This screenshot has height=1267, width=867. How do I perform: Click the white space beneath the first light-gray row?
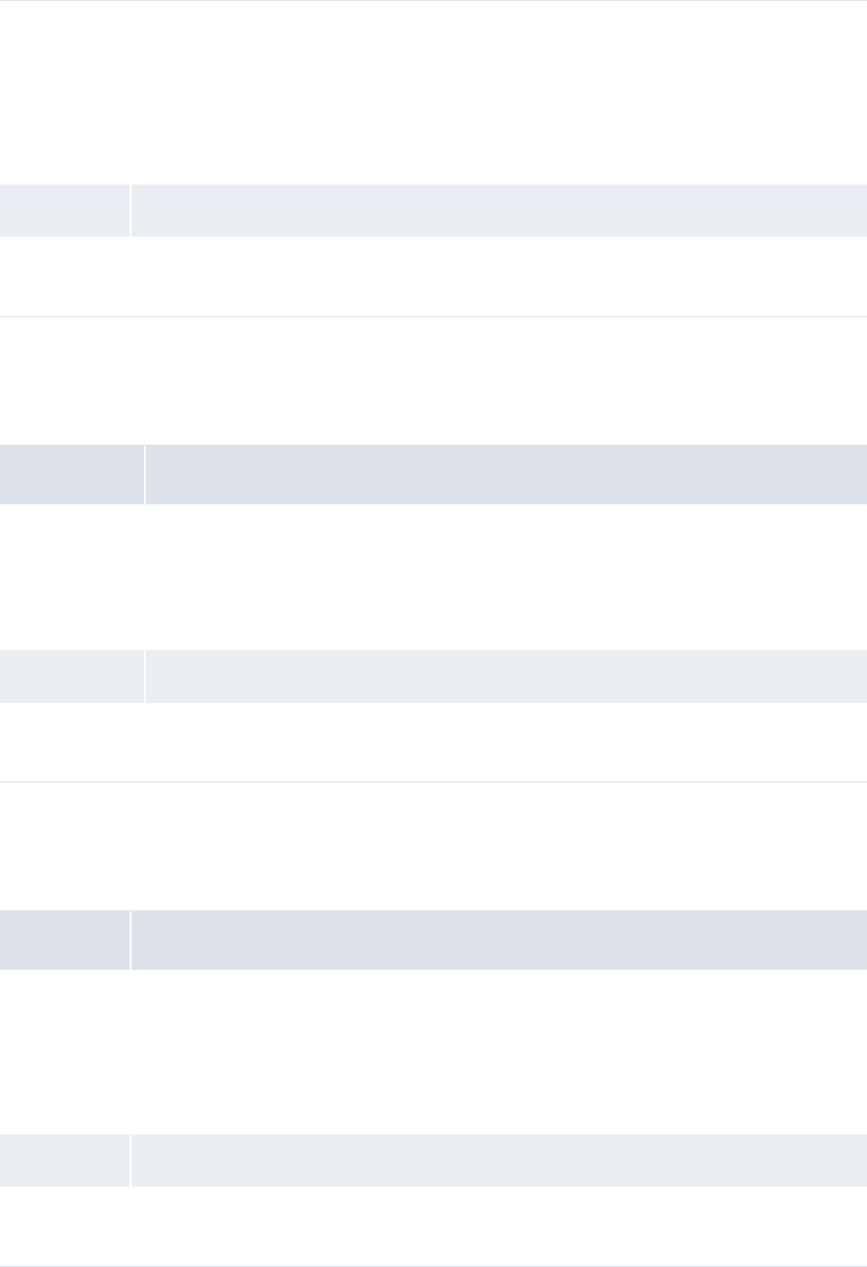tap(433, 275)
